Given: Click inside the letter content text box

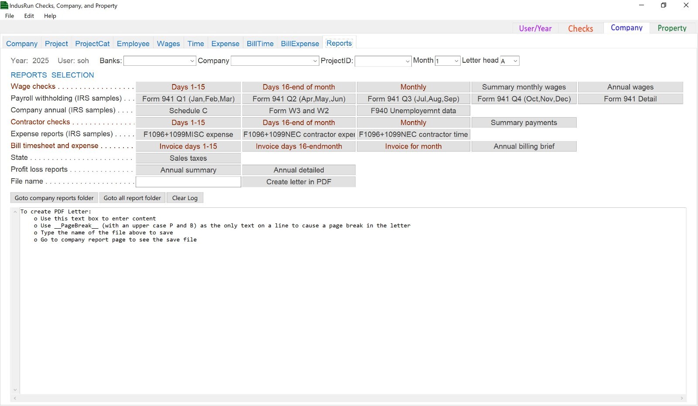Looking at the screenshot, I should 352,301.
